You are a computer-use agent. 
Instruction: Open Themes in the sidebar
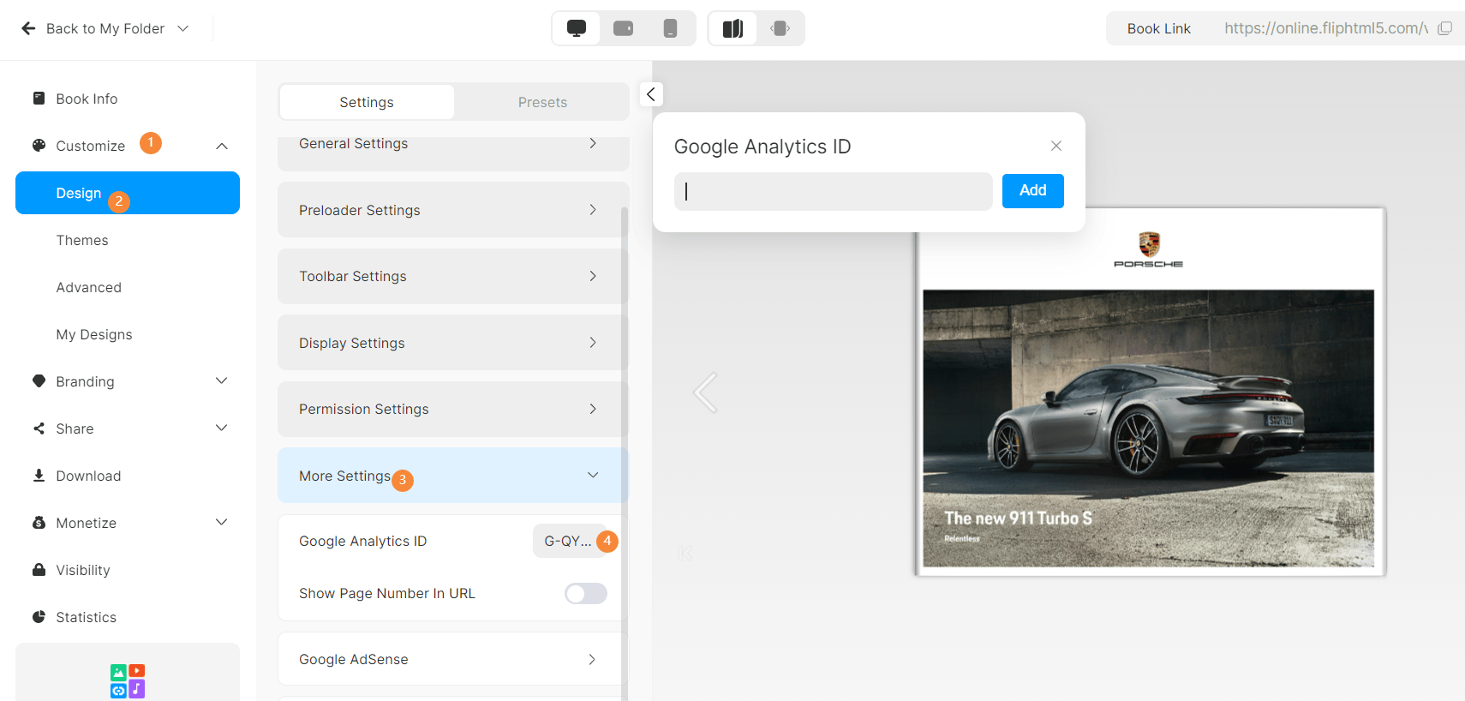click(x=82, y=240)
